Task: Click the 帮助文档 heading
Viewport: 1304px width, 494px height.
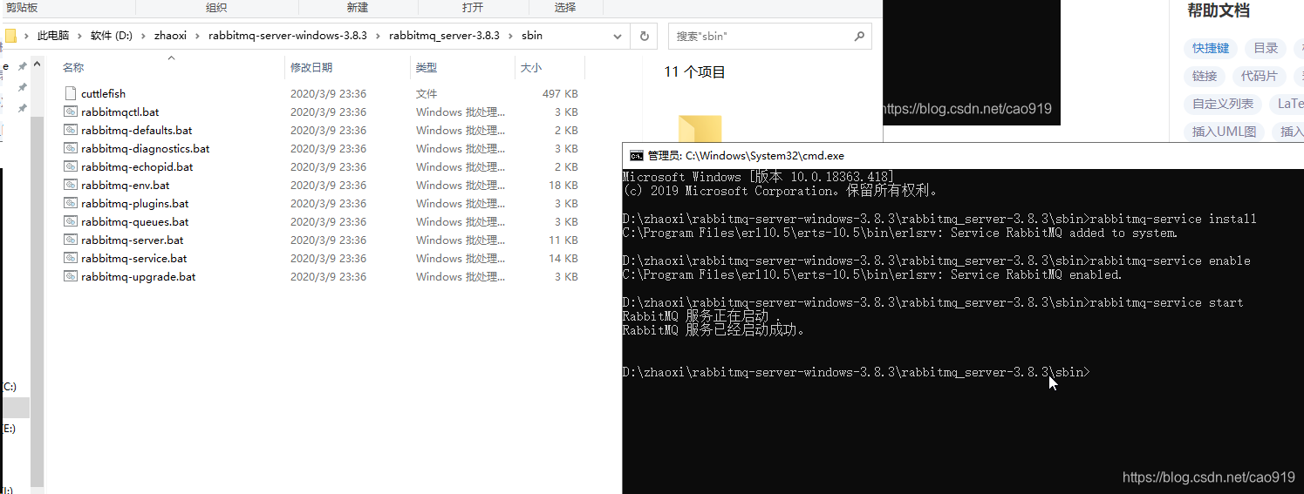Action: tap(1219, 10)
